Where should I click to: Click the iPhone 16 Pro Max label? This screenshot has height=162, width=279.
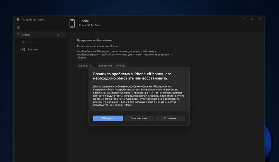(89, 25)
